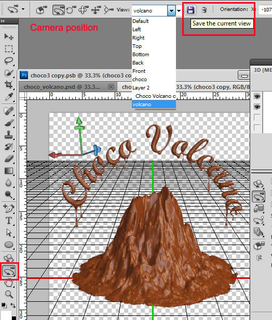Choose highlighted volcano view entry
The height and width of the screenshot is (320, 272).
click(x=154, y=104)
